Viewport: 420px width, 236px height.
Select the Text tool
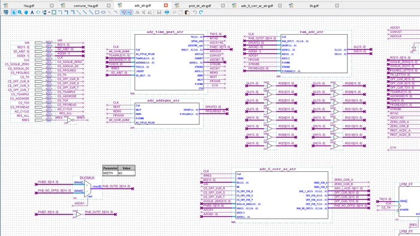(32, 13)
